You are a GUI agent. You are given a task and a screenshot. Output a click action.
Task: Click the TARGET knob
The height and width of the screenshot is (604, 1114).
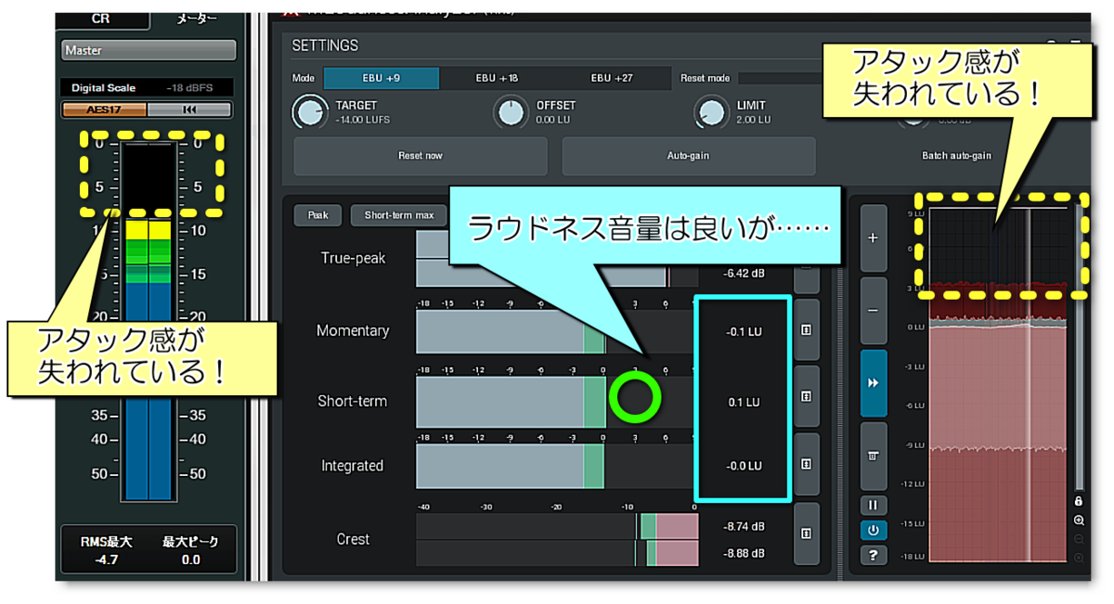[309, 113]
